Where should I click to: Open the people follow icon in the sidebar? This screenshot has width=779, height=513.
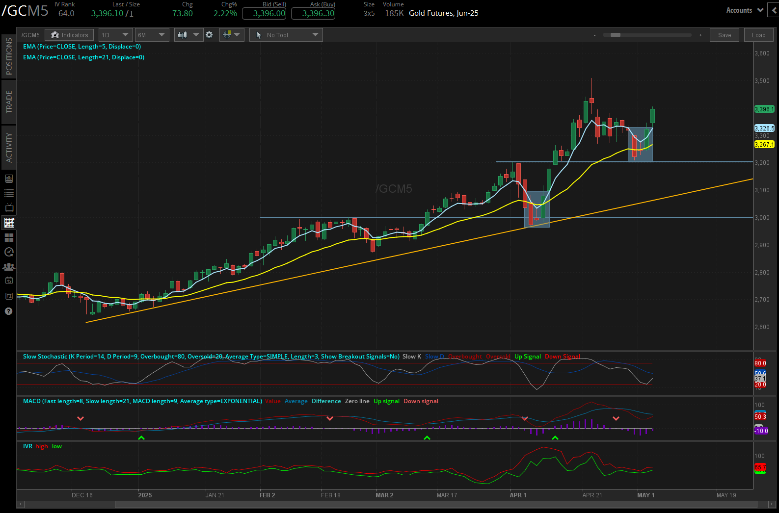[9, 267]
